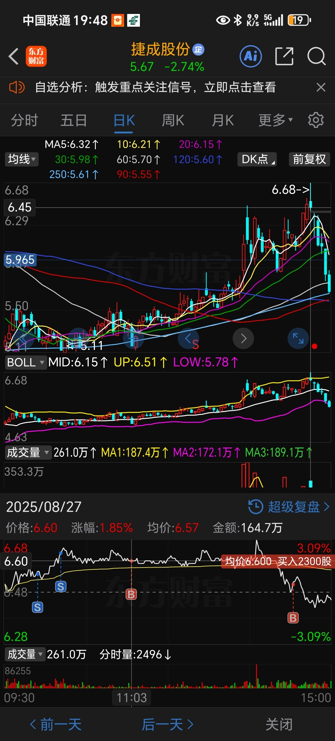This screenshot has height=741, width=335.
Task: Open the 成交量 dropdown in intraday panel
Action: [x=25, y=654]
